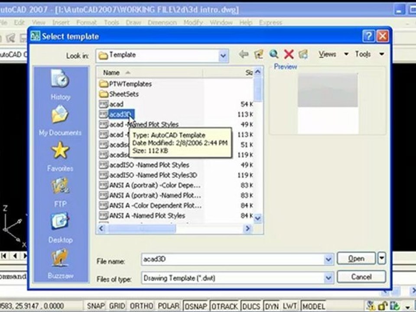Click the vertical scrollbar thumb in file list
Screen dimensions: 416x312
257,89
